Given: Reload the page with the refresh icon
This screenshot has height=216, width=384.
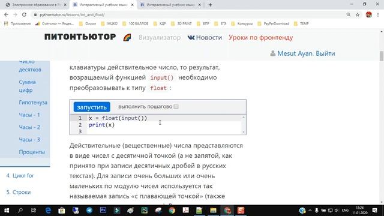Looking at the screenshot, I should coord(24,14).
